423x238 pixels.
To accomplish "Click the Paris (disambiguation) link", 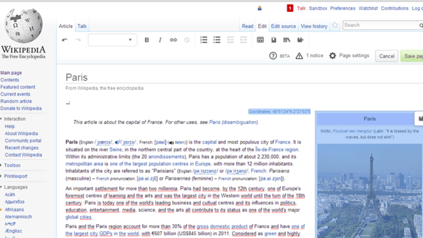I will tap(233, 122).
